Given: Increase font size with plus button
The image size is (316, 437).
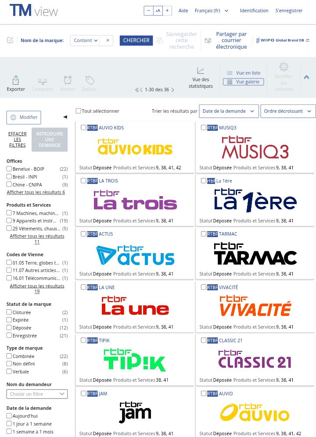Looking at the screenshot, I should coord(167,11).
